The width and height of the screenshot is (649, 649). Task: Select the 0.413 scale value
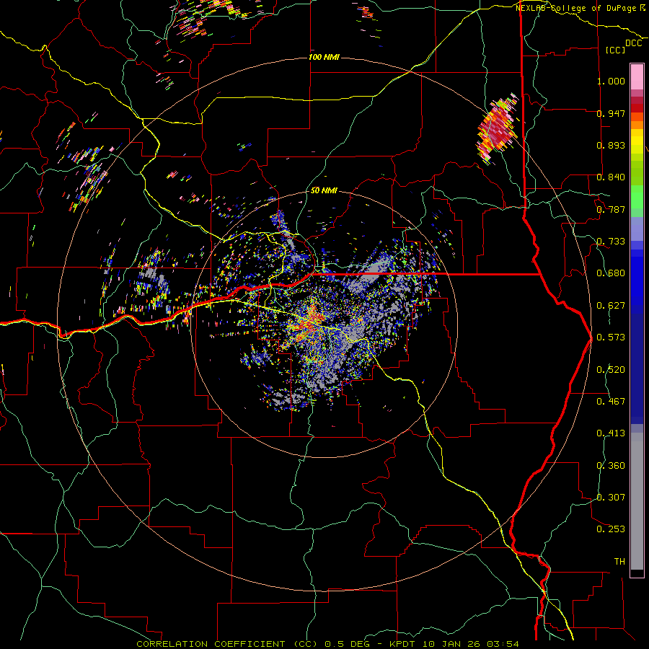(x=611, y=433)
